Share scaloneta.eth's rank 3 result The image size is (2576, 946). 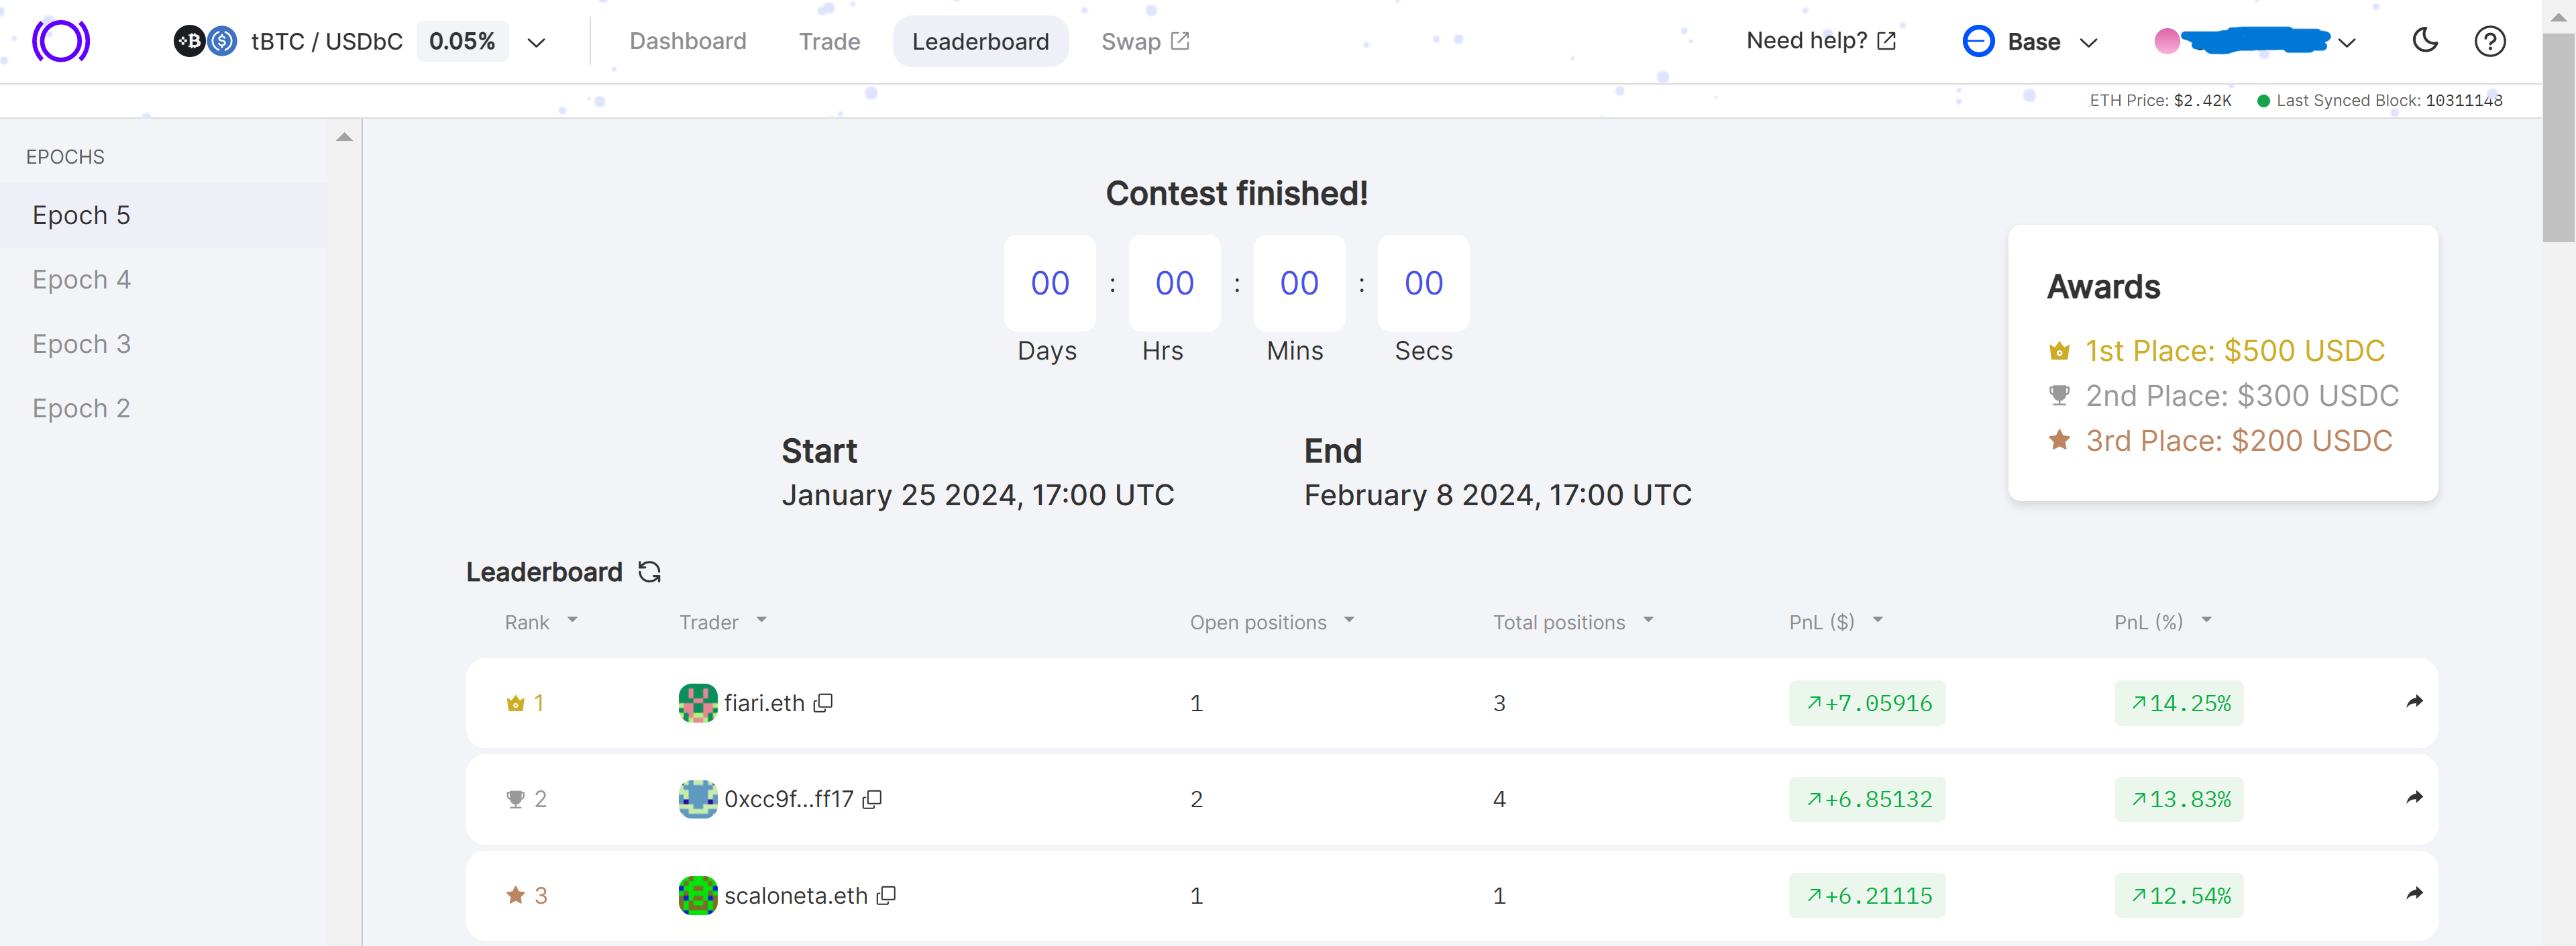[x=2414, y=894]
